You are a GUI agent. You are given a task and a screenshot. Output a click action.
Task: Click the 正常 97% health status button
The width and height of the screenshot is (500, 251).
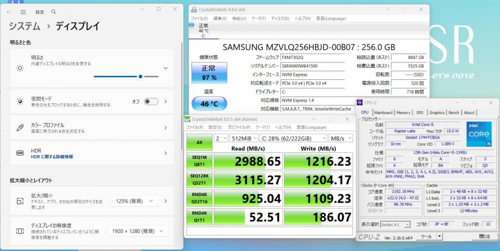(x=209, y=73)
